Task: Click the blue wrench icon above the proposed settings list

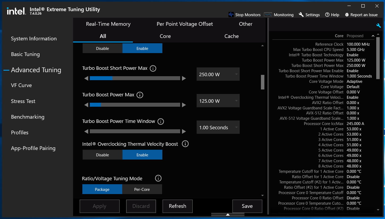Action: 379,25
